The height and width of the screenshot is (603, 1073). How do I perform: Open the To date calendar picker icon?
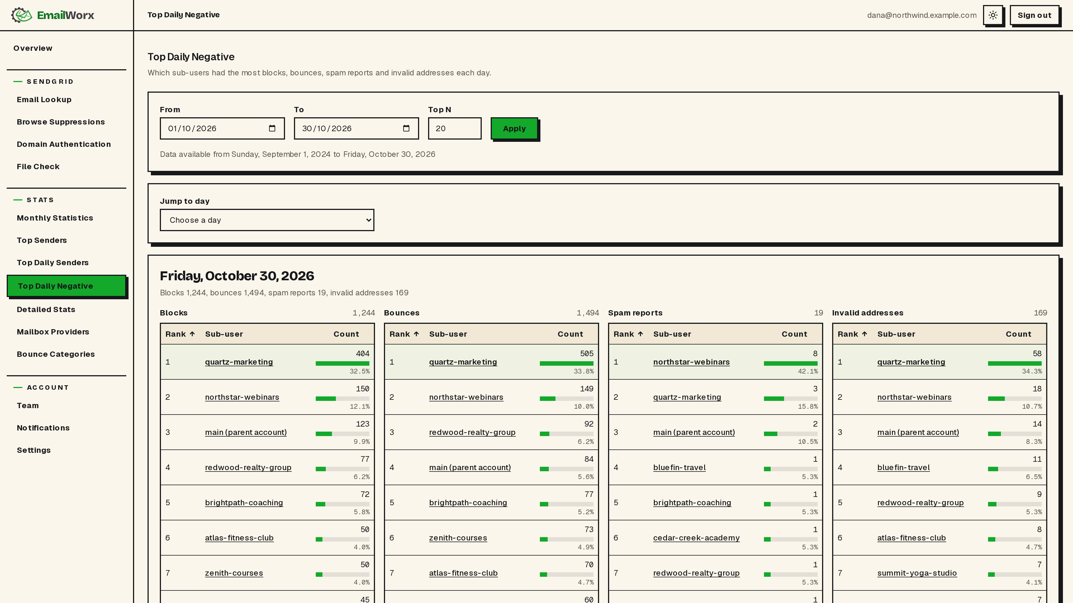point(406,128)
